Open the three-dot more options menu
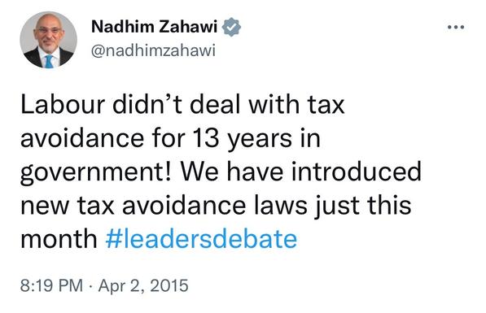Image resolution: width=486 pixels, height=313 pixels. [456, 28]
